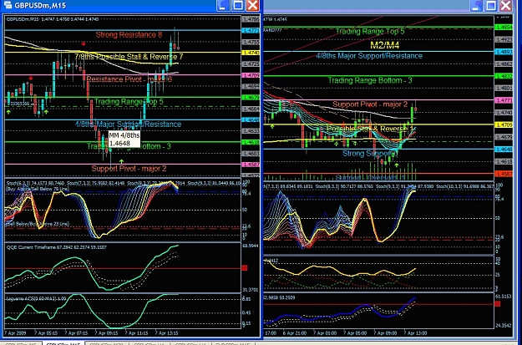Screen dimensions: 522x345
Task: Select the 7/8ths Possible Stall & Reverse label
Action: click(129, 56)
